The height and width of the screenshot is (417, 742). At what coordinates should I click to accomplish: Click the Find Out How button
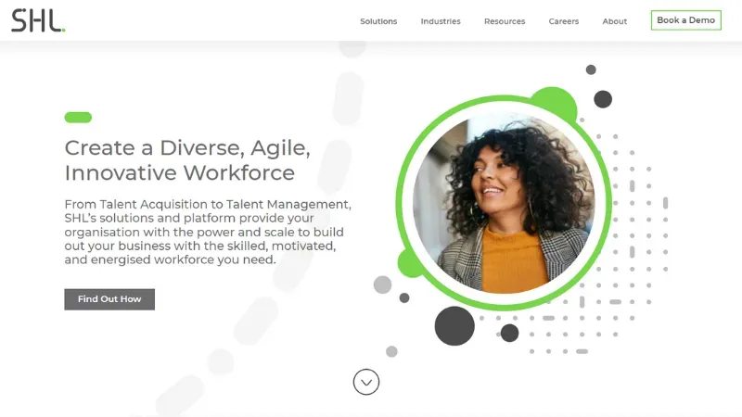[x=109, y=299]
